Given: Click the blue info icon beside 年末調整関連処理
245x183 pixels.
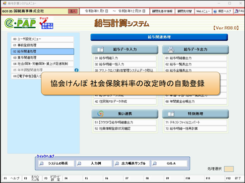Looking at the screenshot, I should [x=76, y=70].
